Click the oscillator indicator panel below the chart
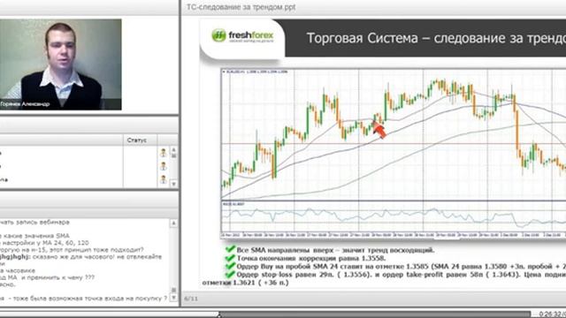 pyautogui.click(x=394, y=216)
